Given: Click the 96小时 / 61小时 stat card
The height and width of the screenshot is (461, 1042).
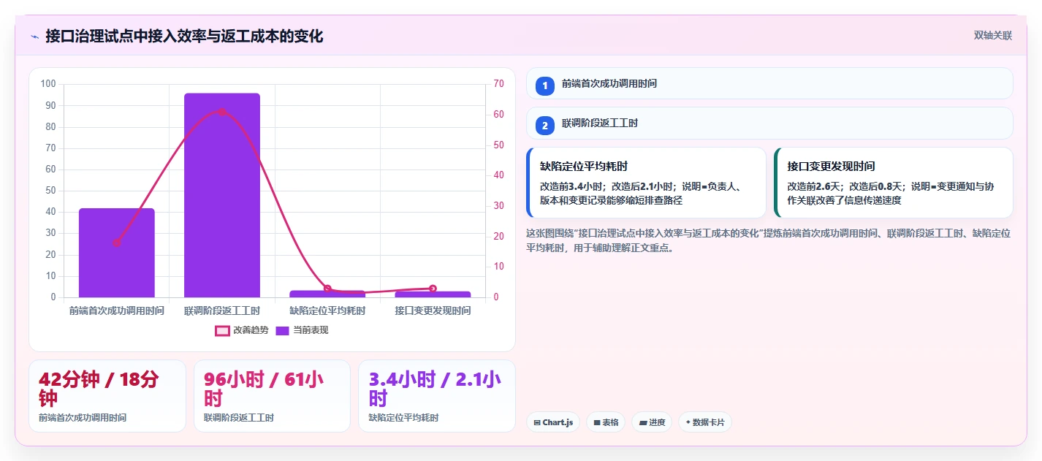Looking at the screenshot, I should [x=272, y=396].
